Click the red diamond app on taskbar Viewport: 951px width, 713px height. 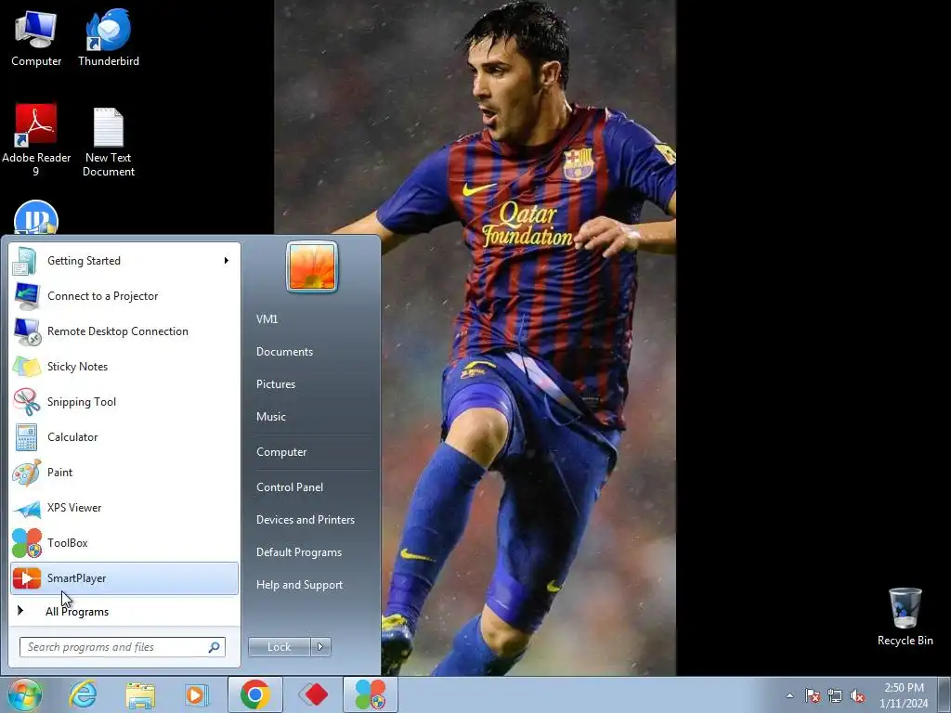(x=313, y=694)
